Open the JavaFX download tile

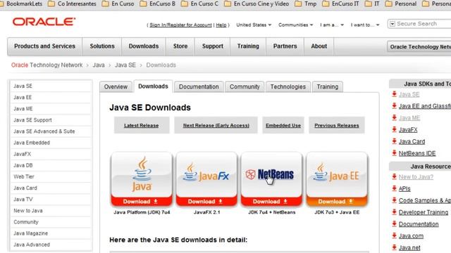point(206,179)
